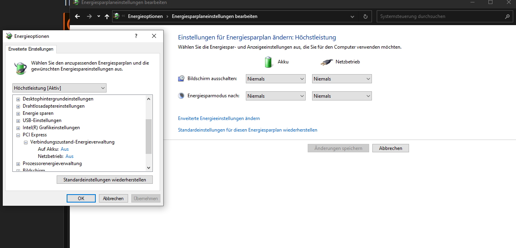
Task: Open the Höchstleistung [Aktiv] plan dropdown
Action: (59, 88)
